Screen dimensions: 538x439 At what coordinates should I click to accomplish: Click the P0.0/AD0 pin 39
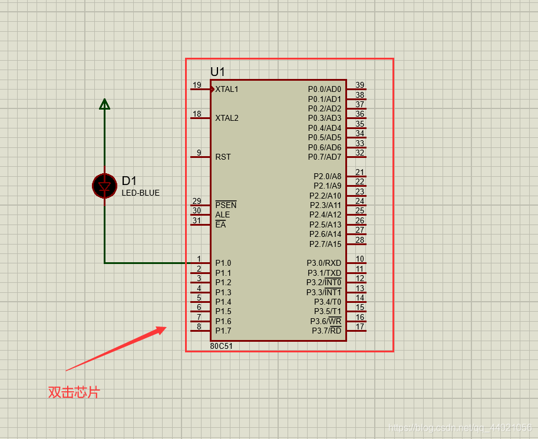357,89
